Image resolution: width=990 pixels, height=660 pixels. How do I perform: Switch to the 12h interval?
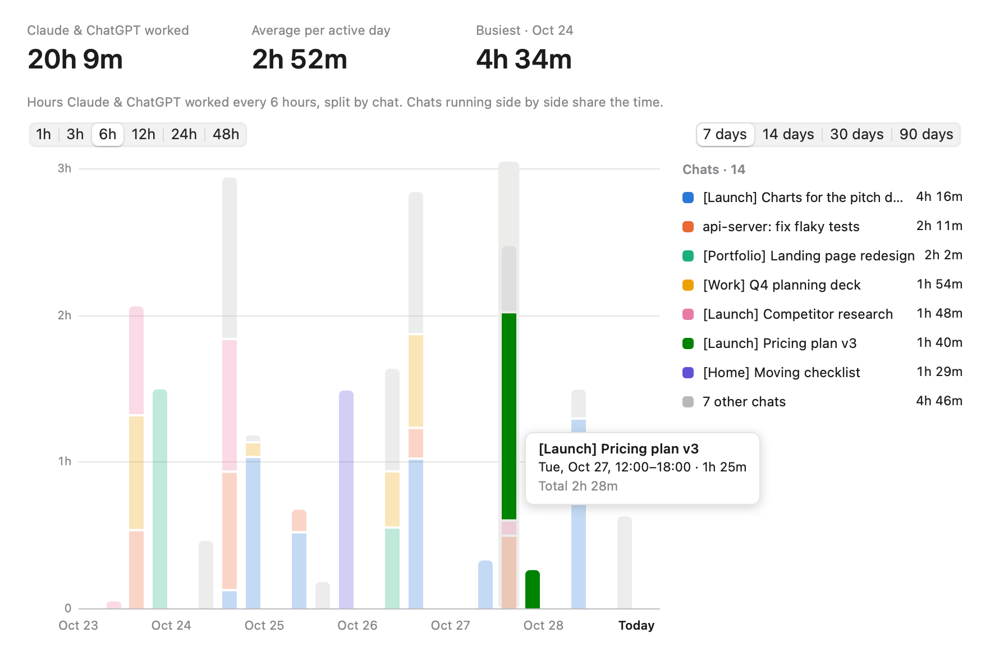144,135
